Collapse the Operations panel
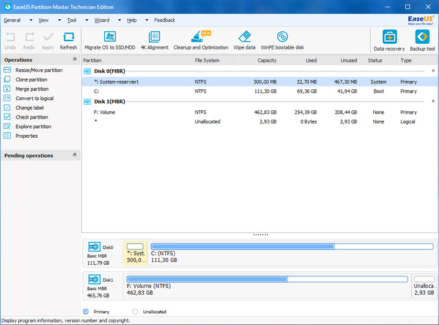 pyautogui.click(x=74, y=60)
